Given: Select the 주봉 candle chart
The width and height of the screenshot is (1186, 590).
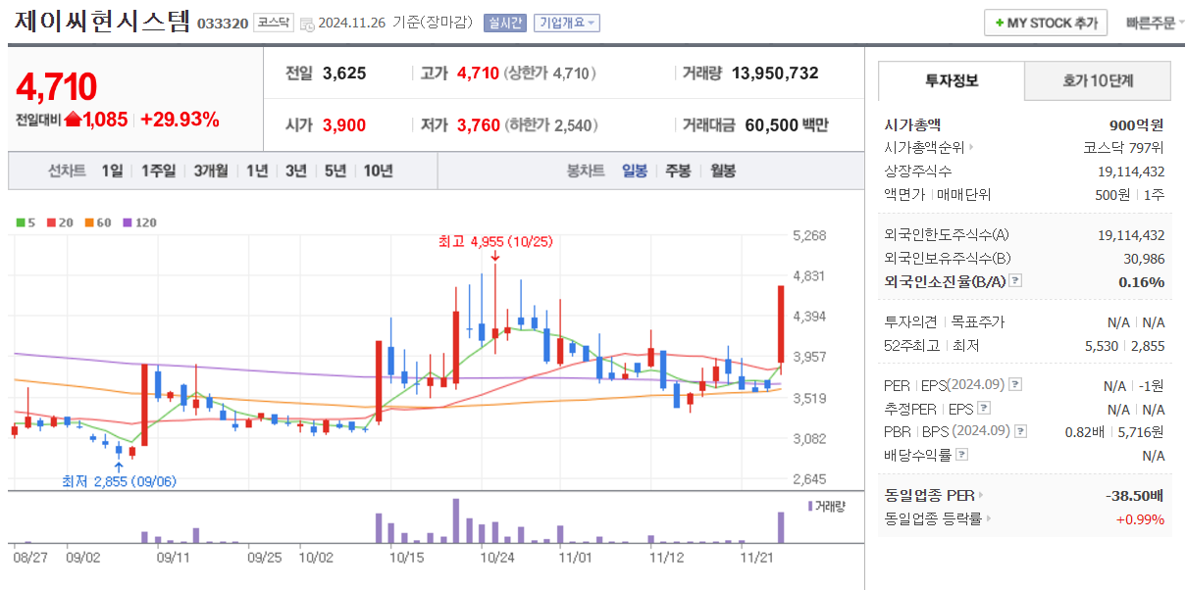Looking at the screenshot, I should tap(678, 171).
